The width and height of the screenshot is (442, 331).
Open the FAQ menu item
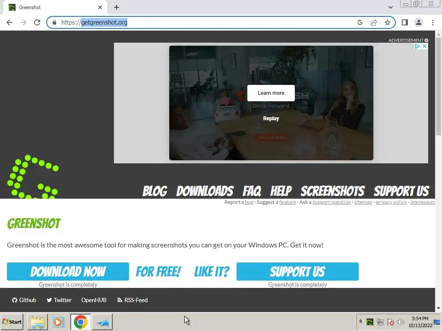click(252, 191)
